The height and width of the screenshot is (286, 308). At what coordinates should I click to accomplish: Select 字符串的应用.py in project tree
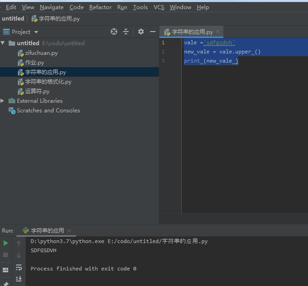(x=79, y=72)
